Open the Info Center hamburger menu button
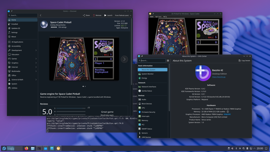Image resolution: width=270 pixels, height=152 pixels. pos(168,60)
